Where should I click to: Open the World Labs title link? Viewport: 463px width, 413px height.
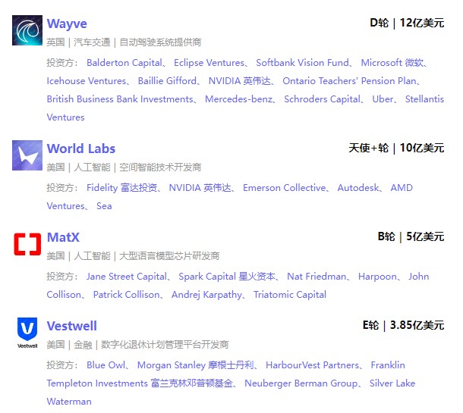(x=81, y=149)
